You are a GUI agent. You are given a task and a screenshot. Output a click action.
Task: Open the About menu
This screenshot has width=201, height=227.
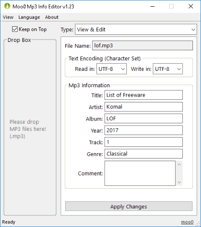coord(52,17)
